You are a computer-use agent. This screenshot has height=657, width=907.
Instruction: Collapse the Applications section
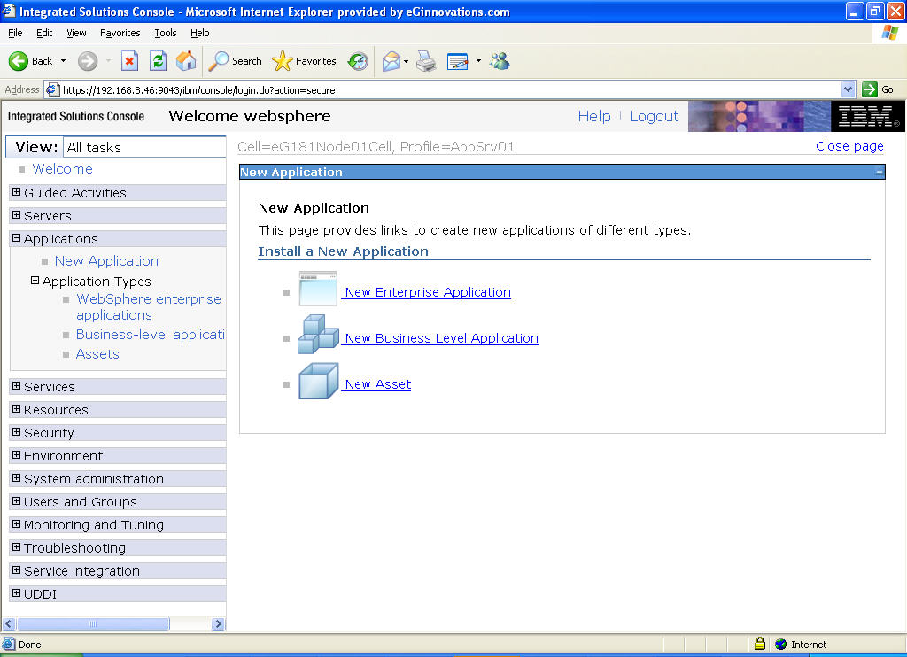coord(17,238)
